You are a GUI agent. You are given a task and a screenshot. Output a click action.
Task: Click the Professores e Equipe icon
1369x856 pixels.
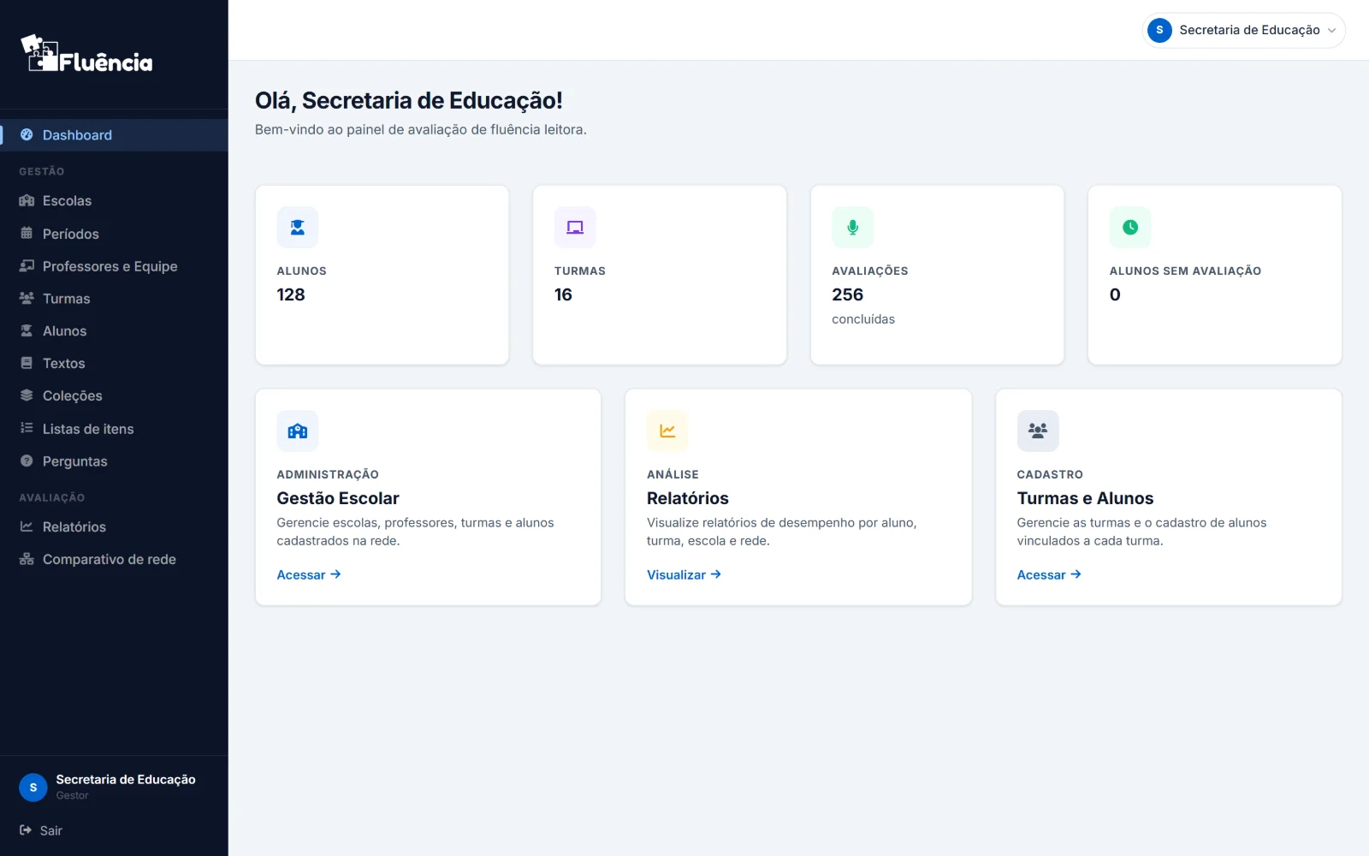(x=27, y=265)
